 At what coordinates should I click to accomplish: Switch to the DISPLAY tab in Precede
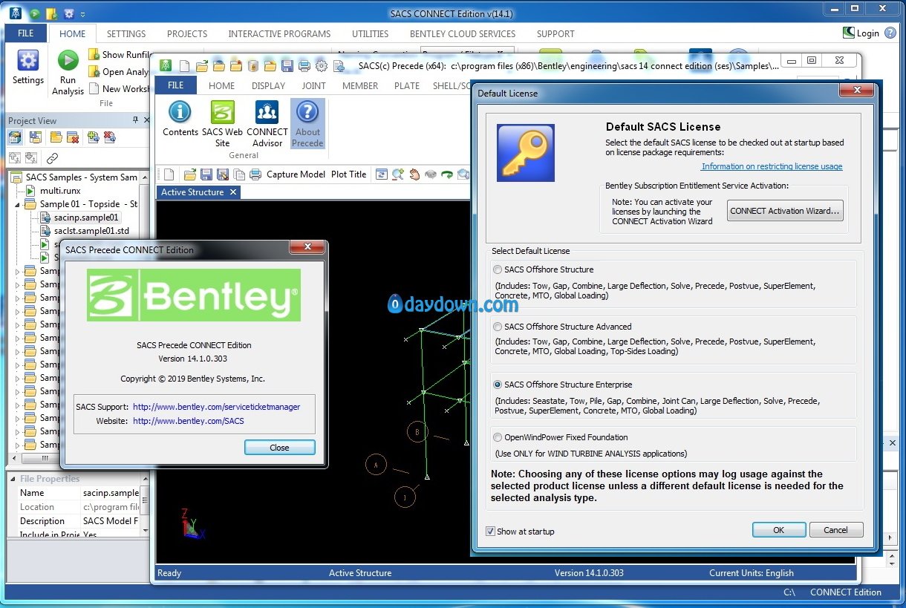click(269, 85)
